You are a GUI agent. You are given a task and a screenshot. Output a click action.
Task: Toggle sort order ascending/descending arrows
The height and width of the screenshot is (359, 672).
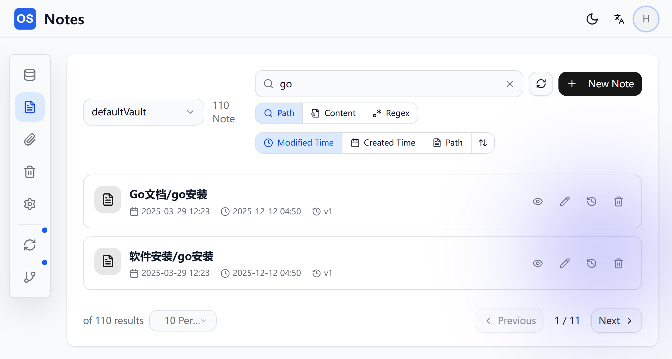coord(483,143)
